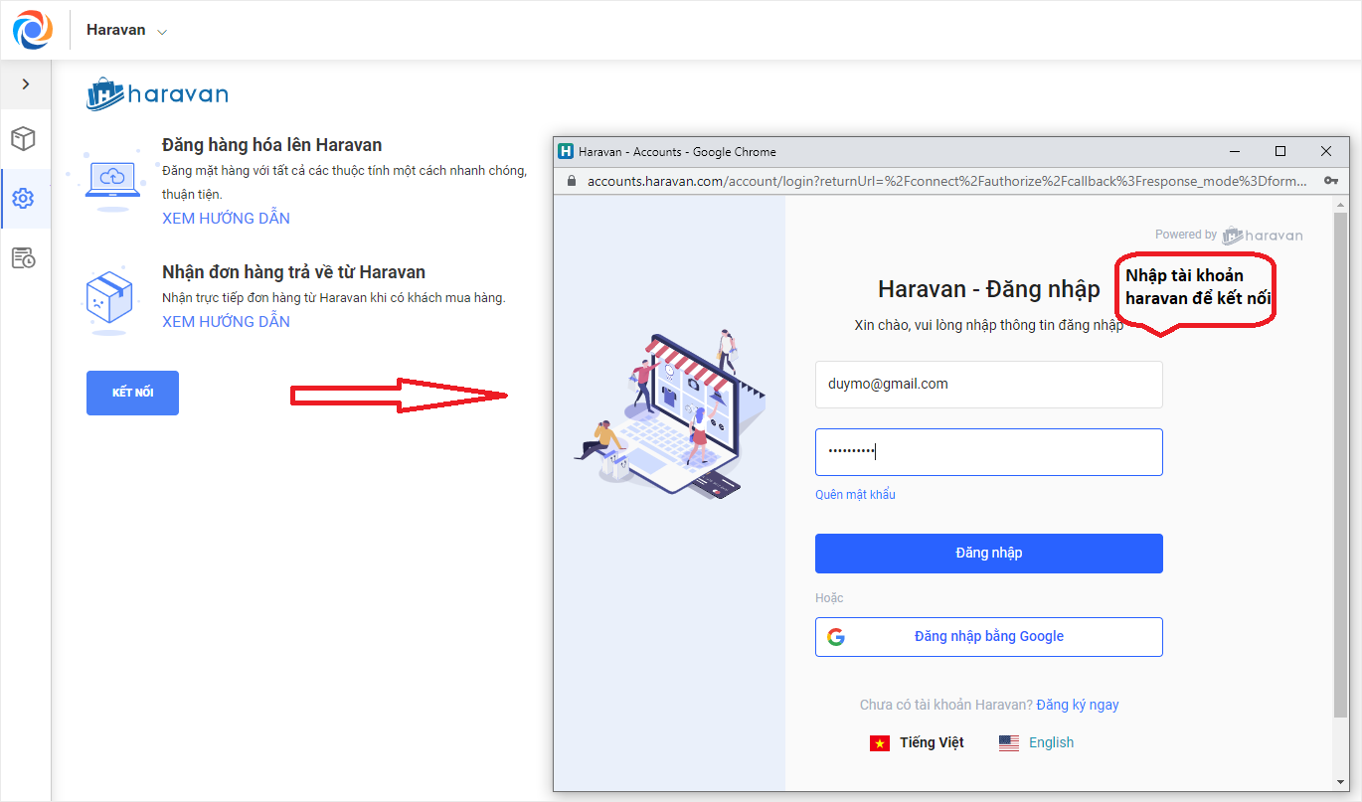
Task: Click the Vietnam flag icon
Action: click(880, 743)
